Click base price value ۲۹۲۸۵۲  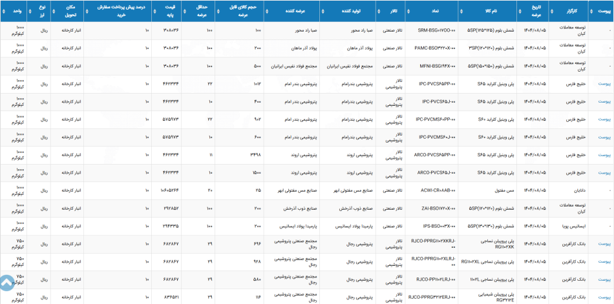click(171, 208)
